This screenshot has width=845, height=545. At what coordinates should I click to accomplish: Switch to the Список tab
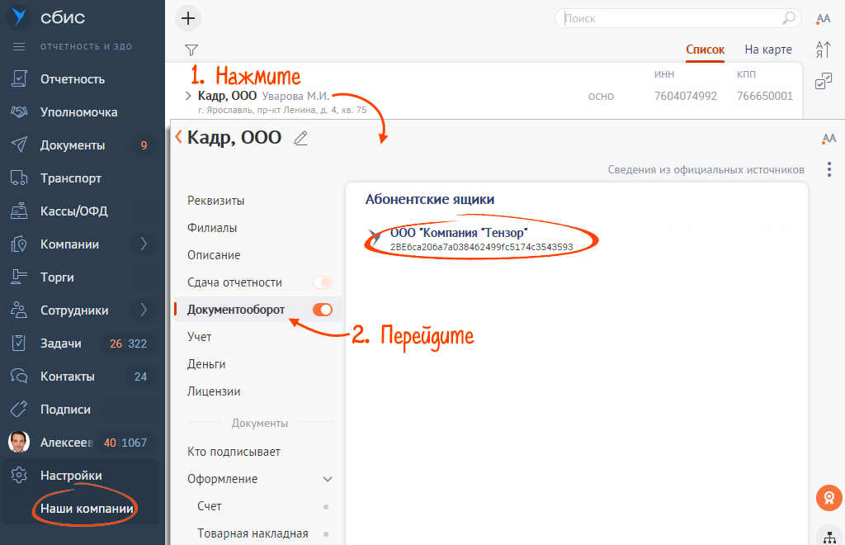(705, 50)
